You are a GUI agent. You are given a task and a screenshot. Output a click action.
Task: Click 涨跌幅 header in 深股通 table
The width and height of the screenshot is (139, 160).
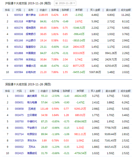(x=55, y=91)
